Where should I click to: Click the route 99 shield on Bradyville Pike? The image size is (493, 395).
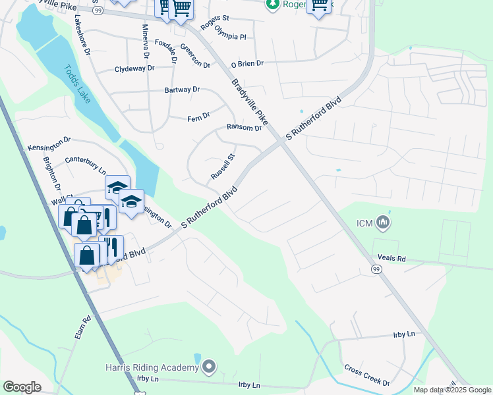coord(98,11)
